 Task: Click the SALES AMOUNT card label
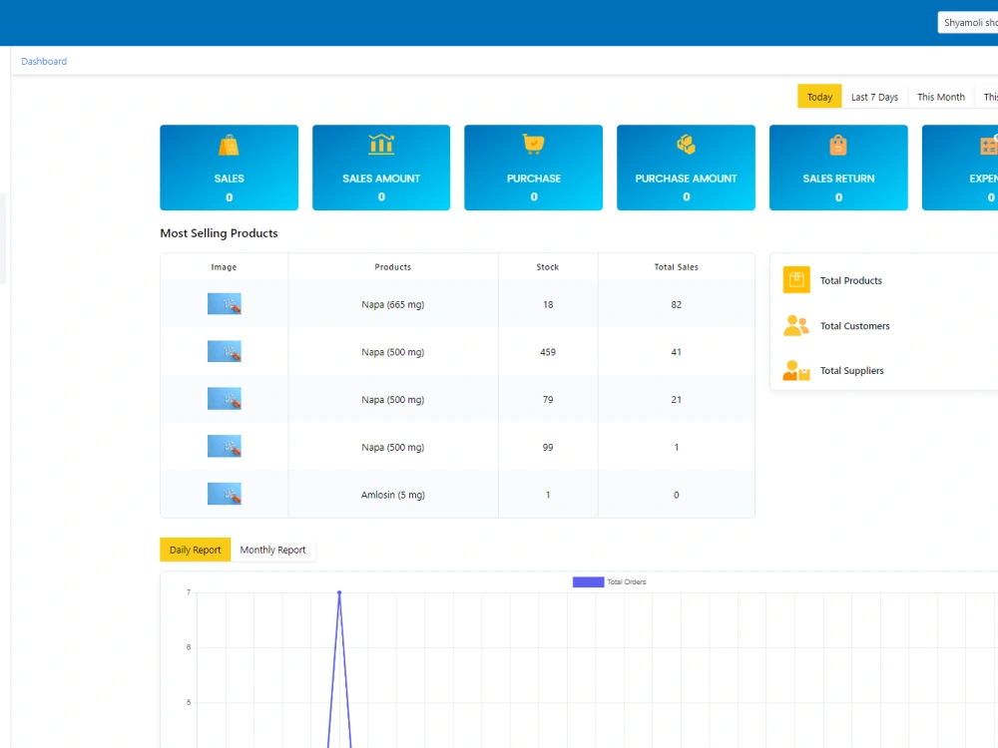381,179
